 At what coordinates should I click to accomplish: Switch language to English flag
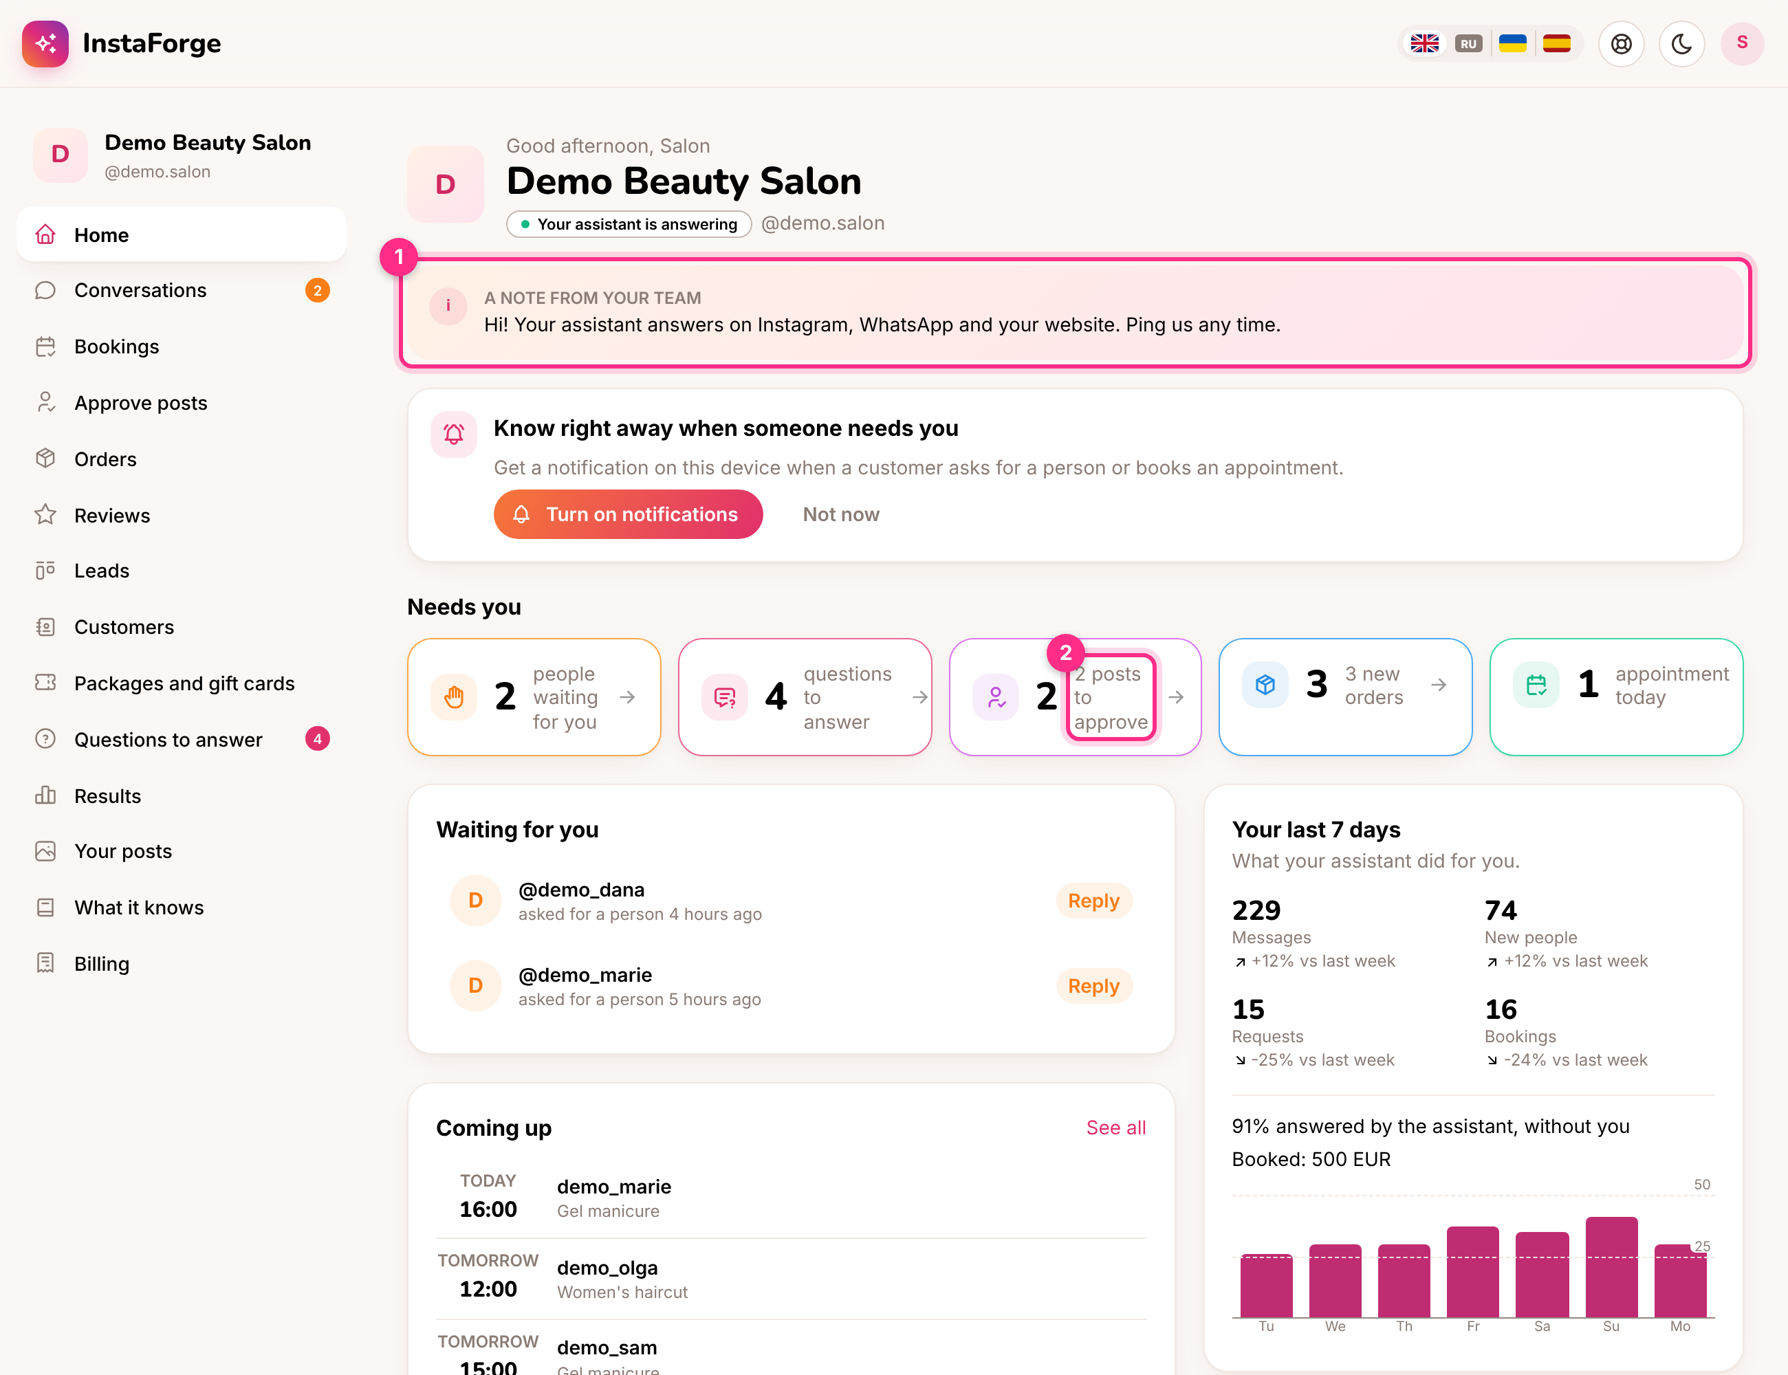tap(1424, 43)
